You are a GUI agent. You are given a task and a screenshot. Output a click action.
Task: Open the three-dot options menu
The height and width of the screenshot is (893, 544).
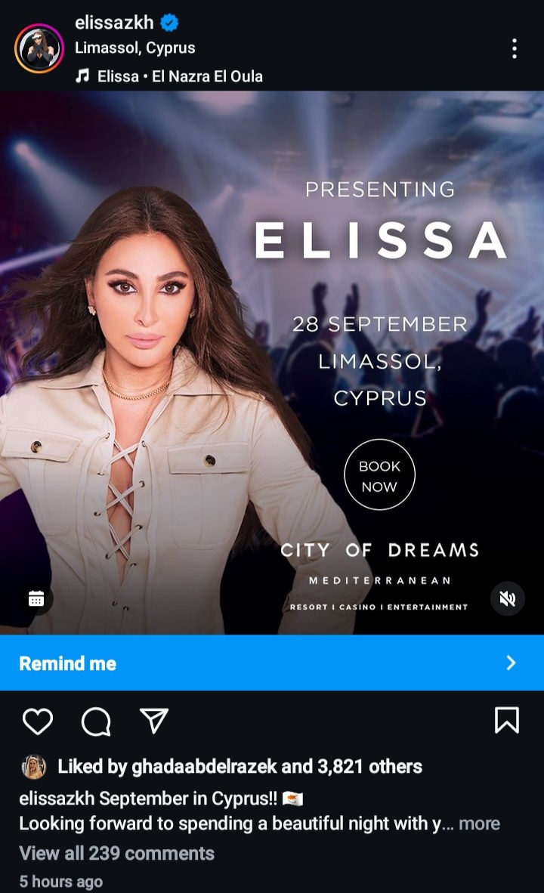pyautogui.click(x=515, y=48)
